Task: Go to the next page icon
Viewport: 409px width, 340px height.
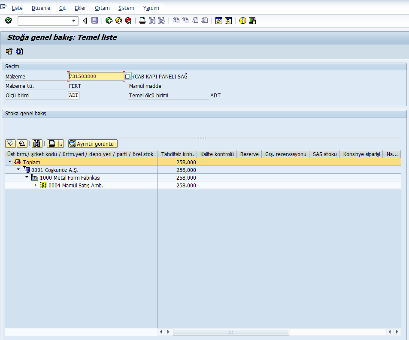Action: [x=195, y=21]
